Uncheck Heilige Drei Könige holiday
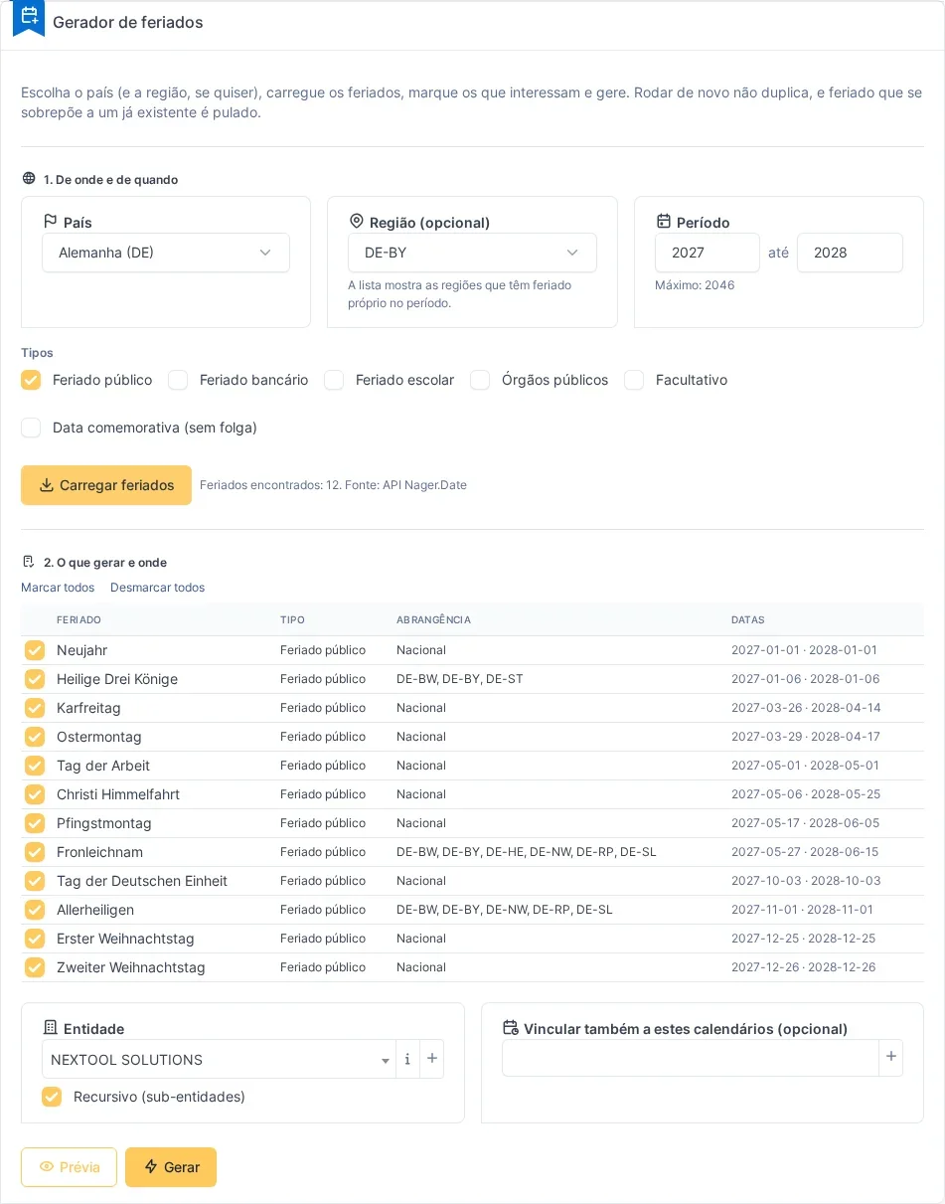This screenshot has height=1204, width=945. (x=35, y=679)
